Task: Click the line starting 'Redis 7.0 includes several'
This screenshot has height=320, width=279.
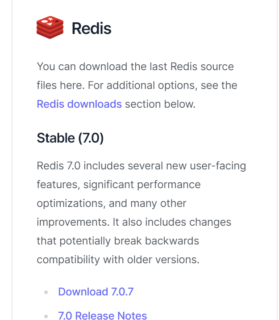Action: [142, 166]
